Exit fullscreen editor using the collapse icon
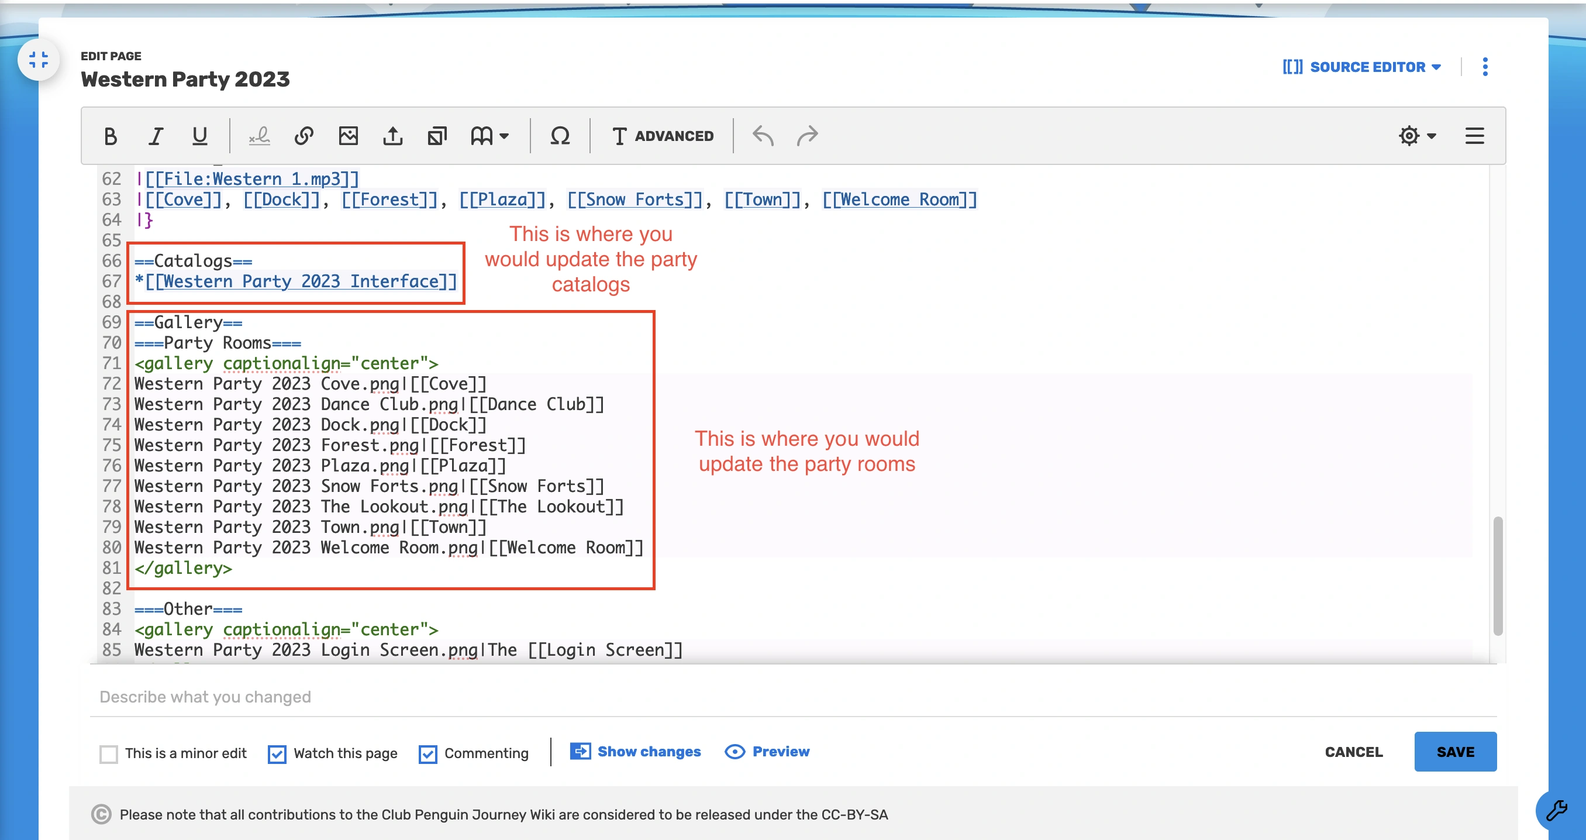 tap(38, 60)
